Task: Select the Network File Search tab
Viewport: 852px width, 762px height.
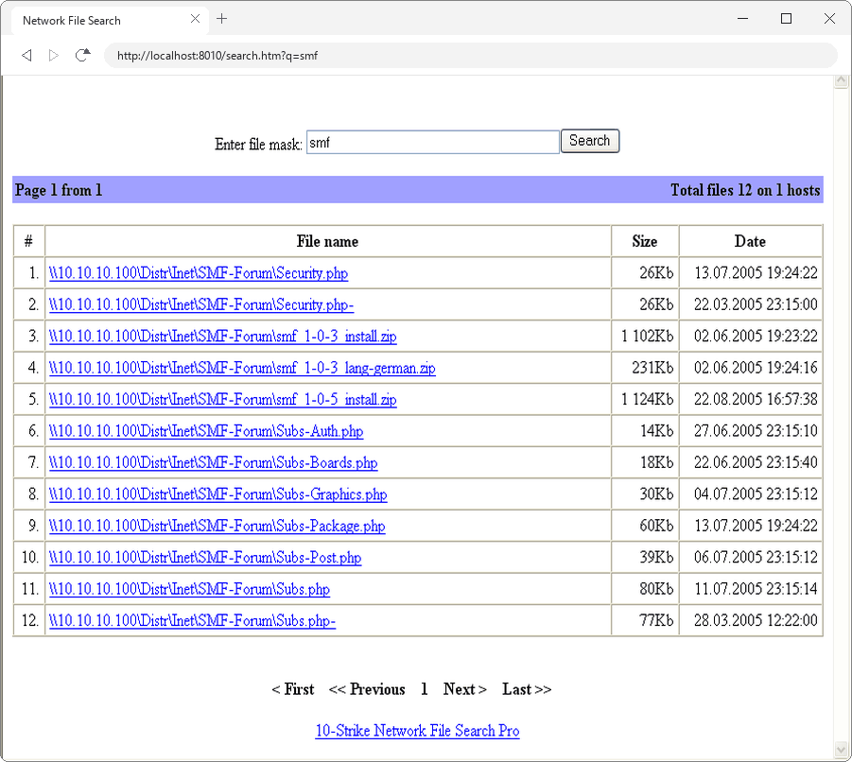Action: [x=109, y=21]
